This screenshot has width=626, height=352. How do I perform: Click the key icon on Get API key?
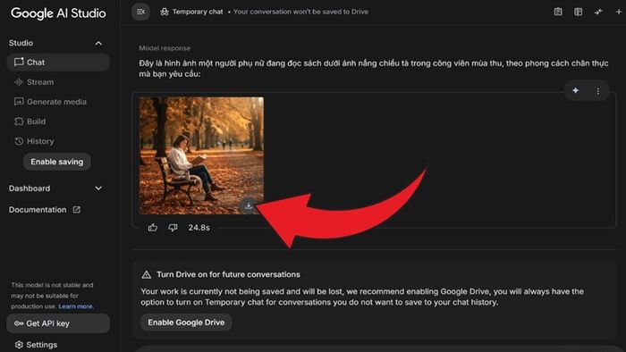click(19, 323)
